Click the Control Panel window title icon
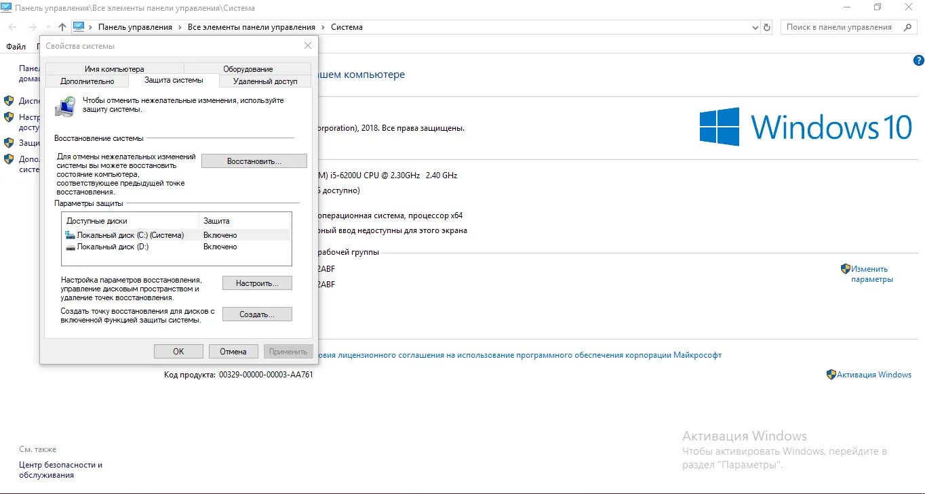 [x=6, y=7]
